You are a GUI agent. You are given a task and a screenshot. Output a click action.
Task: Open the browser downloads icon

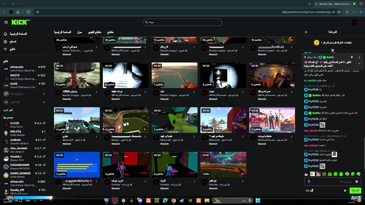pyautogui.click(x=18, y=12)
